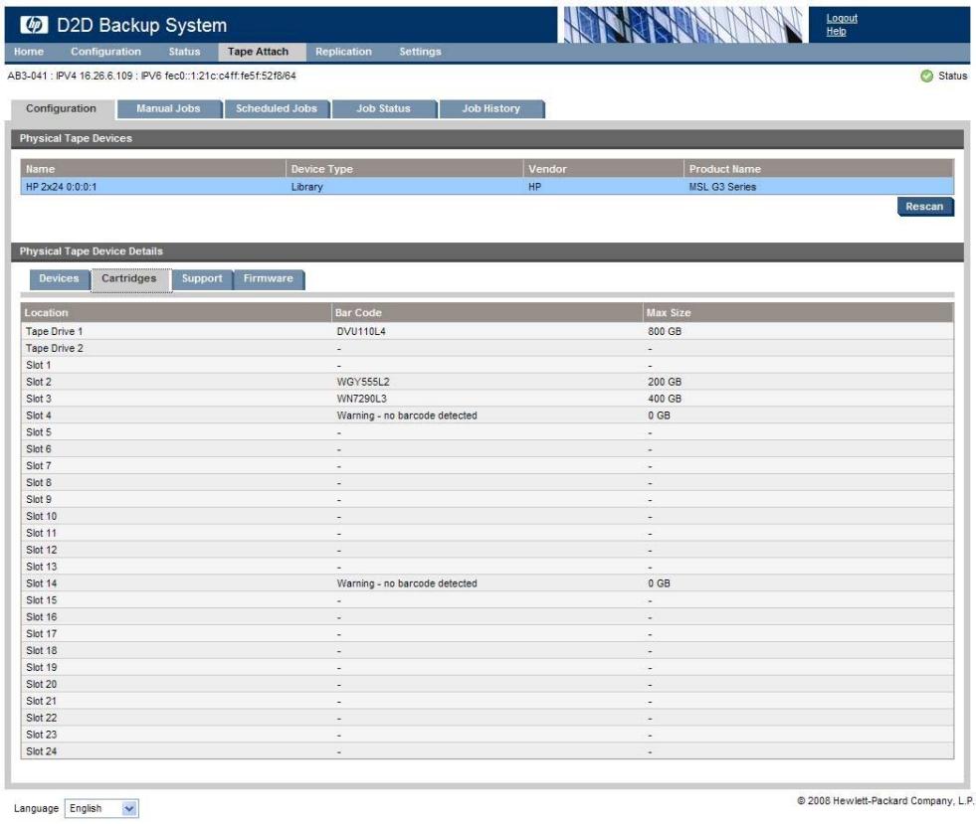Select the Slot 24 row
The height and width of the screenshot is (824, 976).
pyautogui.click(x=487, y=751)
